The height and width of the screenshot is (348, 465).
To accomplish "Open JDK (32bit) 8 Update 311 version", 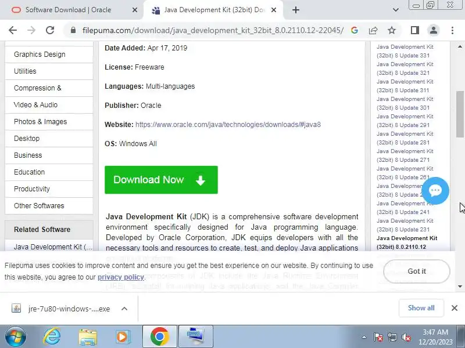I will tap(405, 86).
